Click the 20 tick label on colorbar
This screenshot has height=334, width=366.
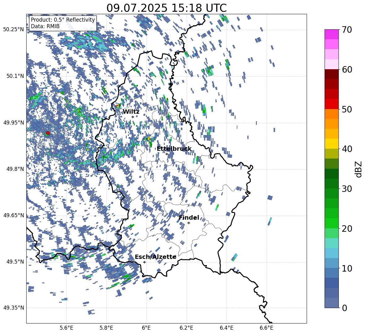(347, 229)
